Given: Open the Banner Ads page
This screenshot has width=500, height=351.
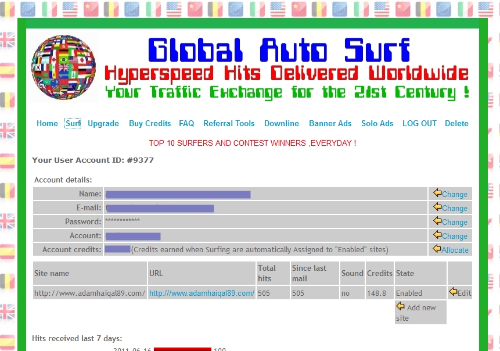Looking at the screenshot, I should [330, 123].
